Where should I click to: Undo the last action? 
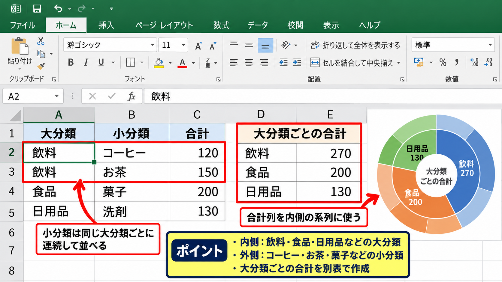click(x=58, y=8)
